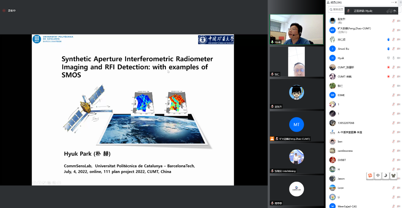Select member Leon in the list

pos(341,188)
